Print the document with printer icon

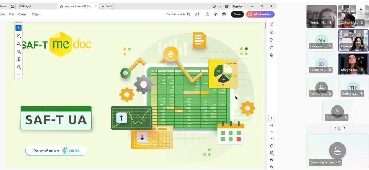tap(224, 14)
